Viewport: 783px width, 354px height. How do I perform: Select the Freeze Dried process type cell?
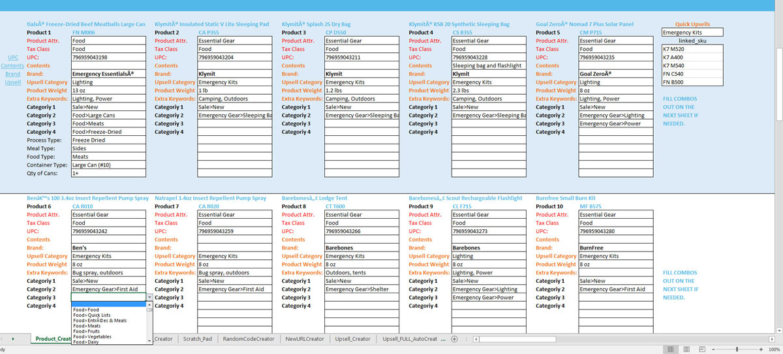click(x=108, y=140)
